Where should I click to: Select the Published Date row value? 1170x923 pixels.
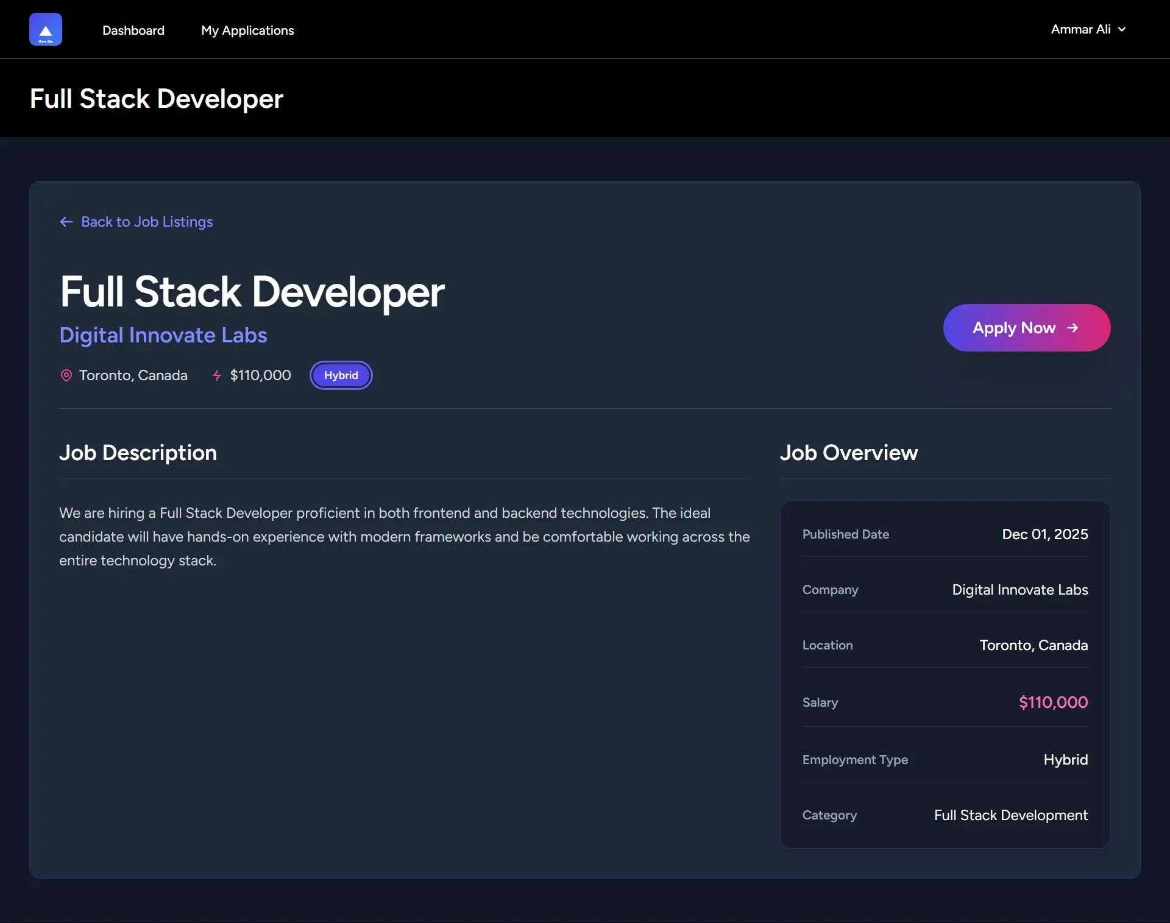(x=1044, y=534)
